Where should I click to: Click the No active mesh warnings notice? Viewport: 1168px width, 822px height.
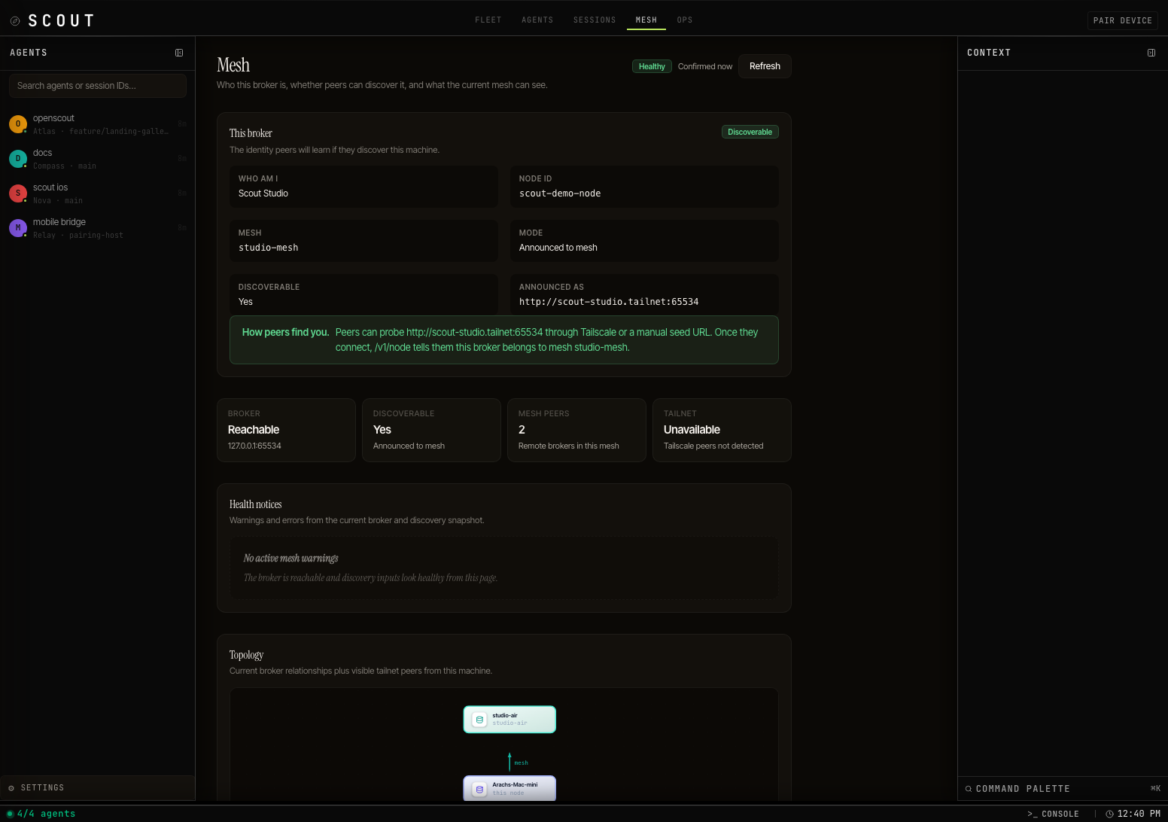pyautogui.click(x=504, y=568)
